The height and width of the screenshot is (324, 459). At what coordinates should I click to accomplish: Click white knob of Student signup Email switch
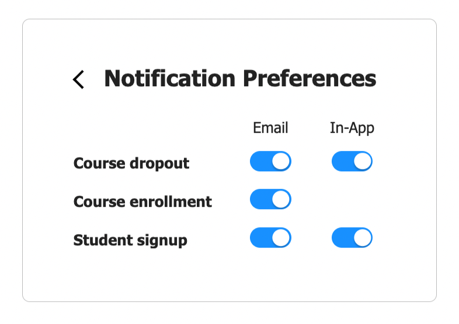[281, 238]
